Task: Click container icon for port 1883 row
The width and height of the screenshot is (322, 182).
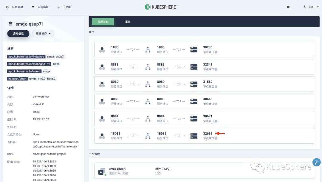Action: [102, 50]
